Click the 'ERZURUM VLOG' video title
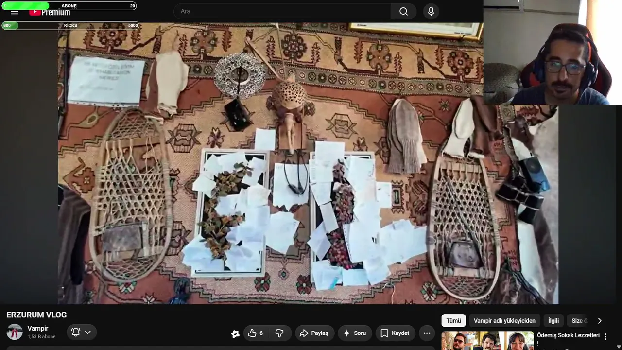 coord(36,315)
